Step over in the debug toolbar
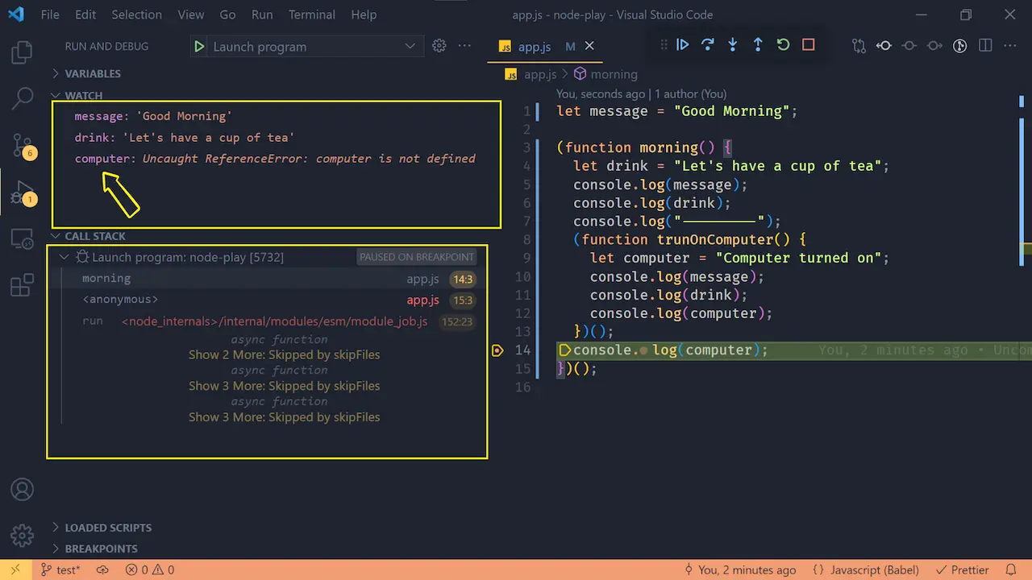Screen dimensions: 1032x580 tap(707, 45)
